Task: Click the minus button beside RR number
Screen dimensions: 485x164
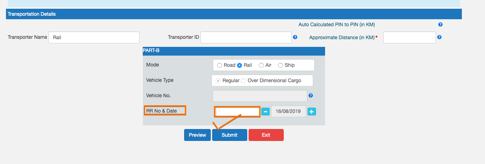Action: point(265,112)
